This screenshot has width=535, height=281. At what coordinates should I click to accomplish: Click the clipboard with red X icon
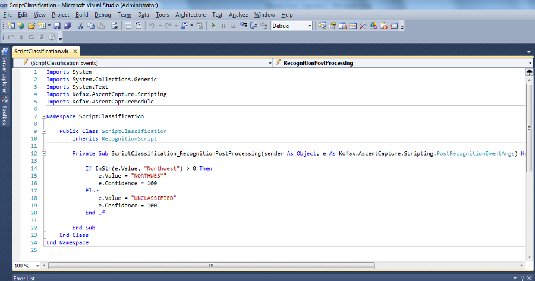(384, 26)
